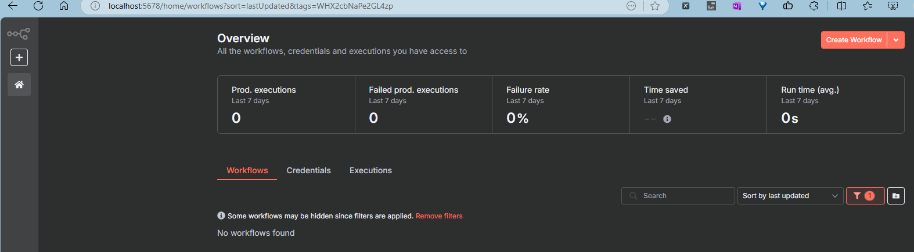Viewport: 914px width, 252px height.
Task: Toggle browser split screen view
Action: [x=841, y=6]
